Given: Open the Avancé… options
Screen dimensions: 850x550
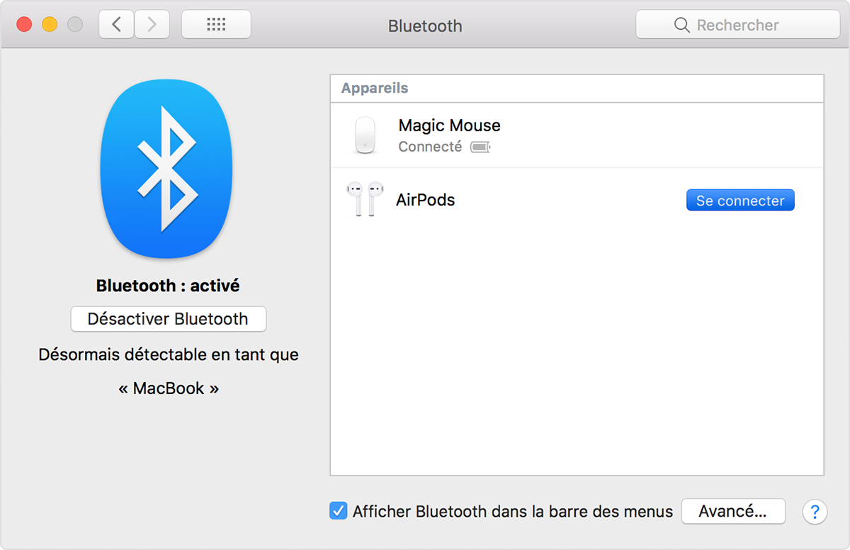Looking at the screenshot, I should coord(732,511).
